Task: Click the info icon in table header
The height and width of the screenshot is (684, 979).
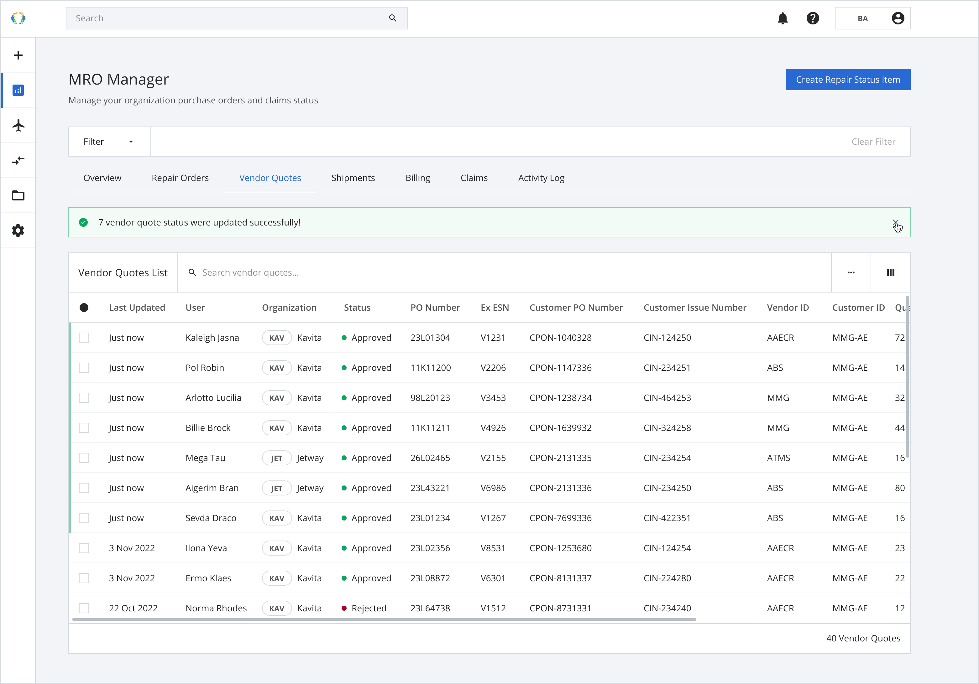Action: click(x=84, y=308)
